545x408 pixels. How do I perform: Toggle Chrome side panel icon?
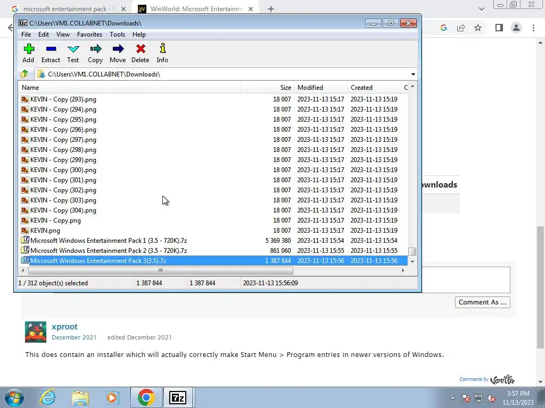[499, 28]
